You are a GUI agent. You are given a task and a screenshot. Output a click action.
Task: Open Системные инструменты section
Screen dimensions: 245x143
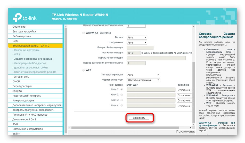pyautogui.click(x=35, y=129)
